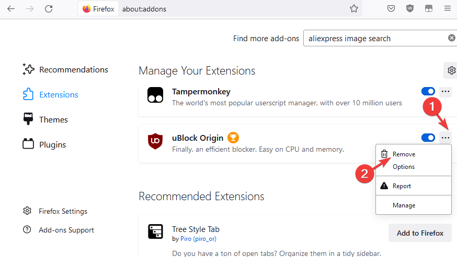
Task: Click the about:addons address bar text
Action: [144, 9]
